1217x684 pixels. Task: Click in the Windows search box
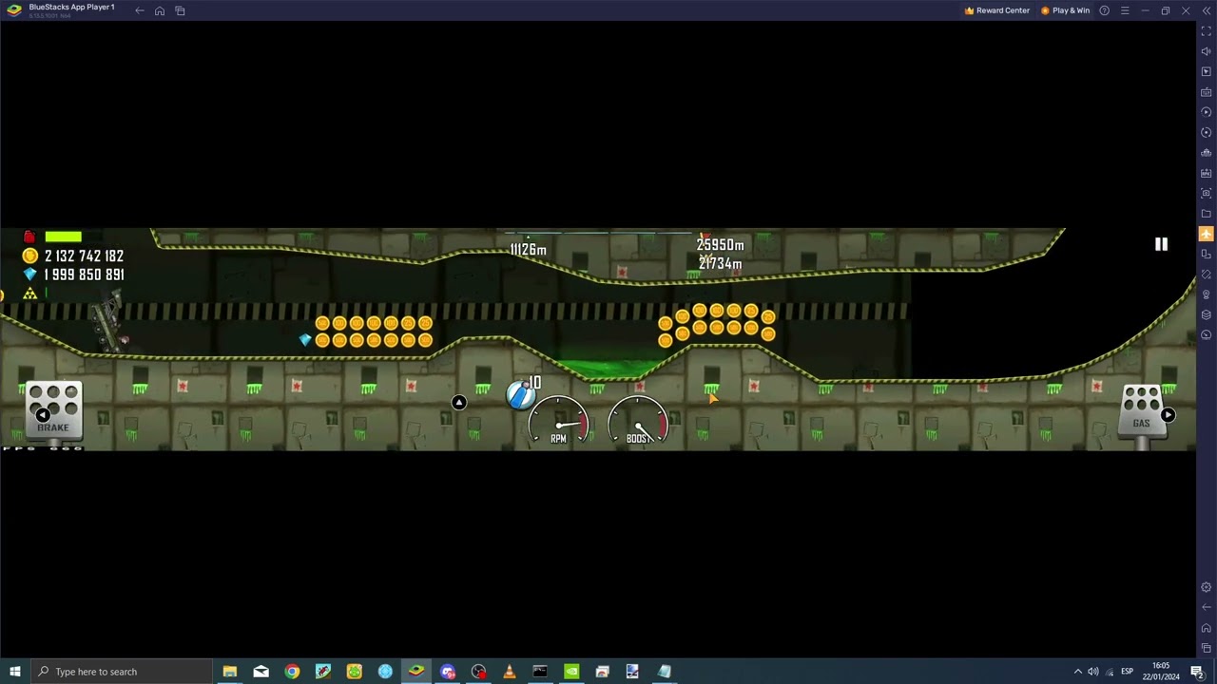pos(121,672)
